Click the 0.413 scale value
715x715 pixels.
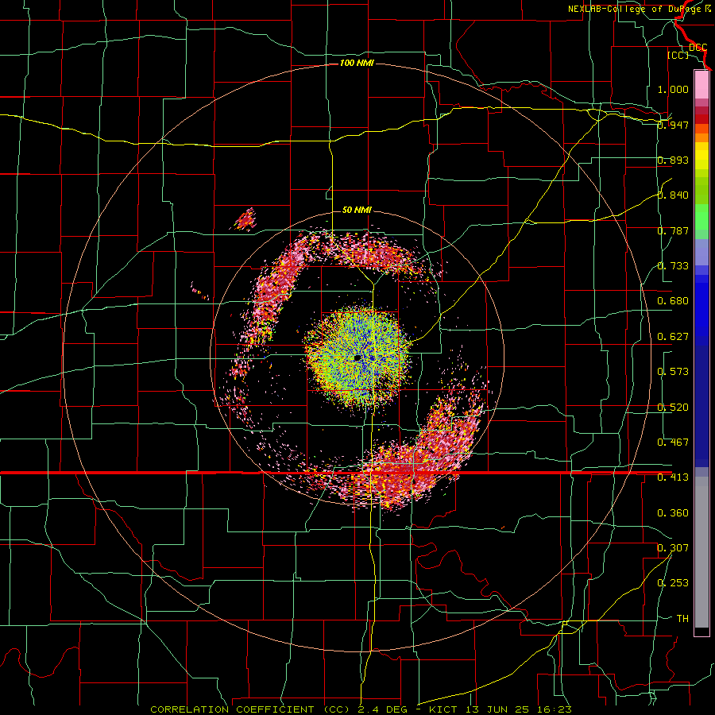point(673,477)
